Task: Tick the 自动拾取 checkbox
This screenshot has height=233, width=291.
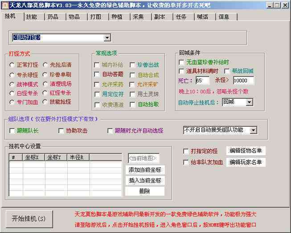Action: tap(132, 104)
